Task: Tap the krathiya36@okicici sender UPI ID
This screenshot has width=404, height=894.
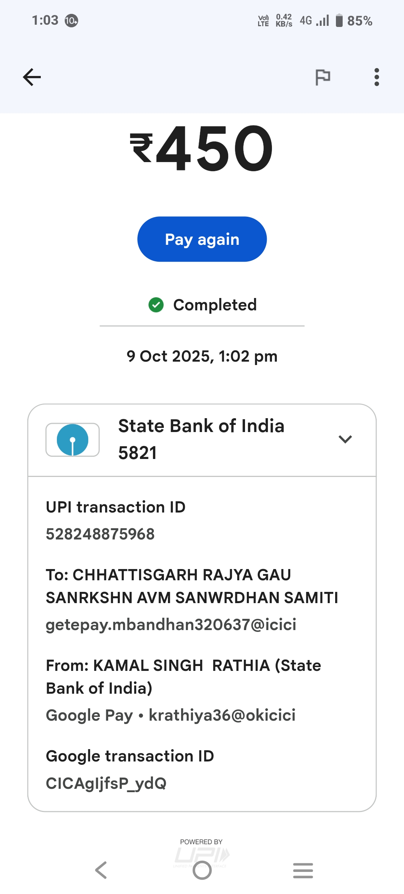Action: tap(222, 715)
